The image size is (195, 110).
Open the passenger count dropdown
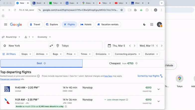click(x=29, y=37)
